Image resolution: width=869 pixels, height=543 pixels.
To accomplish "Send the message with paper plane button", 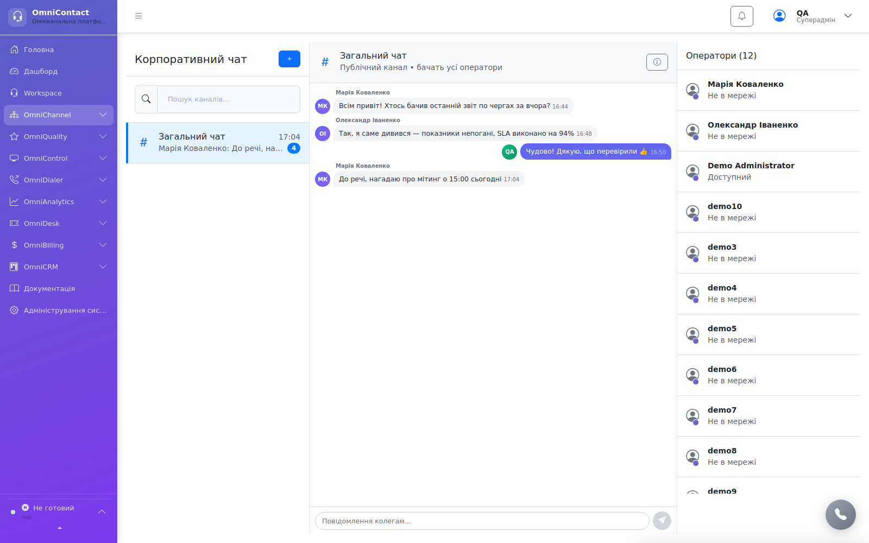I will coord(662,521).
